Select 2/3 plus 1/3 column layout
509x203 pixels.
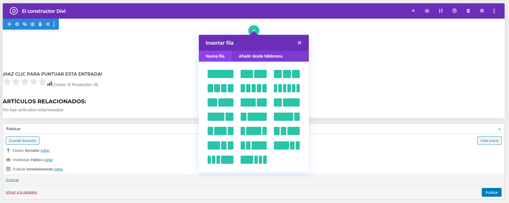click(x=221, y=117)
